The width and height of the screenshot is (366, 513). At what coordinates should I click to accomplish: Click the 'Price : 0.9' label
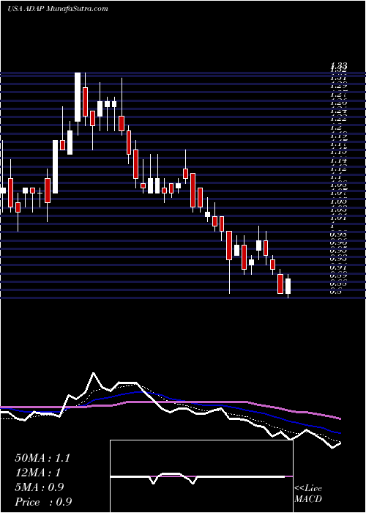point(43,502)
